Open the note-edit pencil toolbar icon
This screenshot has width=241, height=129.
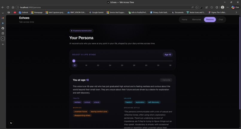(x=207, y=7)
